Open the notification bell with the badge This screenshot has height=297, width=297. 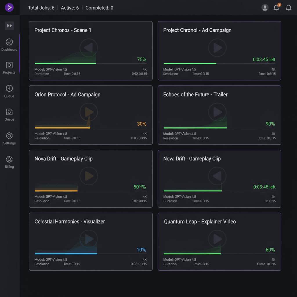pos(276,8)
